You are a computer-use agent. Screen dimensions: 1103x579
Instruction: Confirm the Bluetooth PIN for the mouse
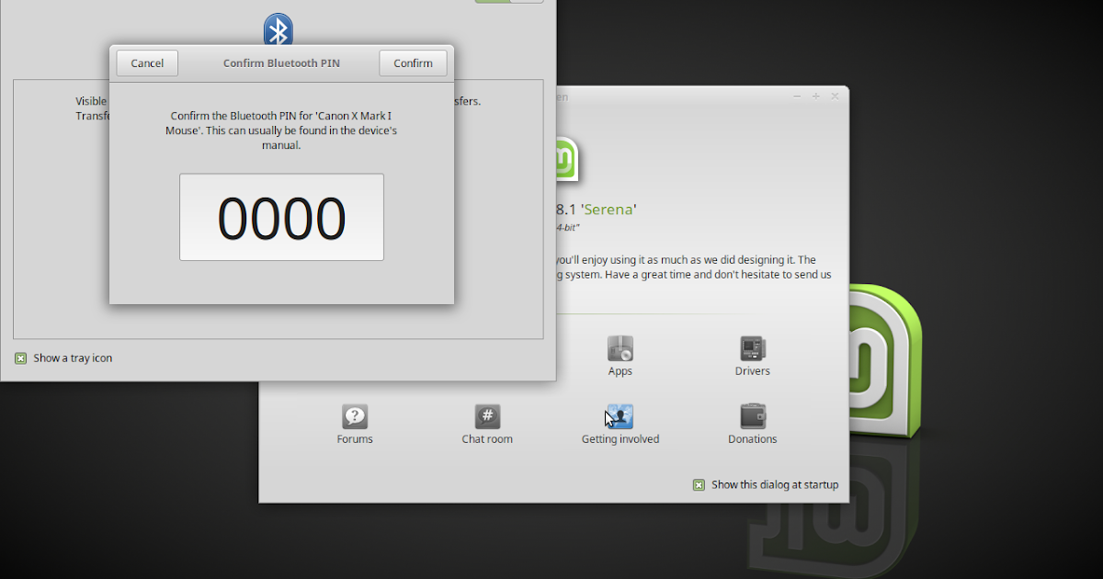[413, 62]
